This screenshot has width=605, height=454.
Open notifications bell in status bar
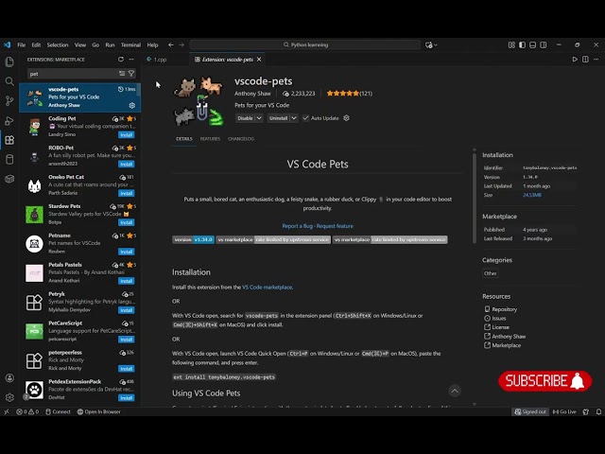tap(598, 411)
